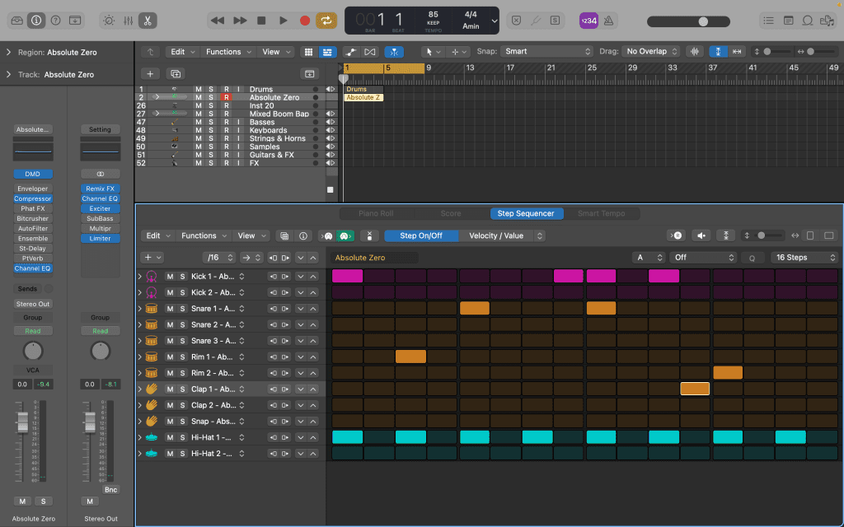
Task: Open the tracks area View menu
Action: click(277, 52)
